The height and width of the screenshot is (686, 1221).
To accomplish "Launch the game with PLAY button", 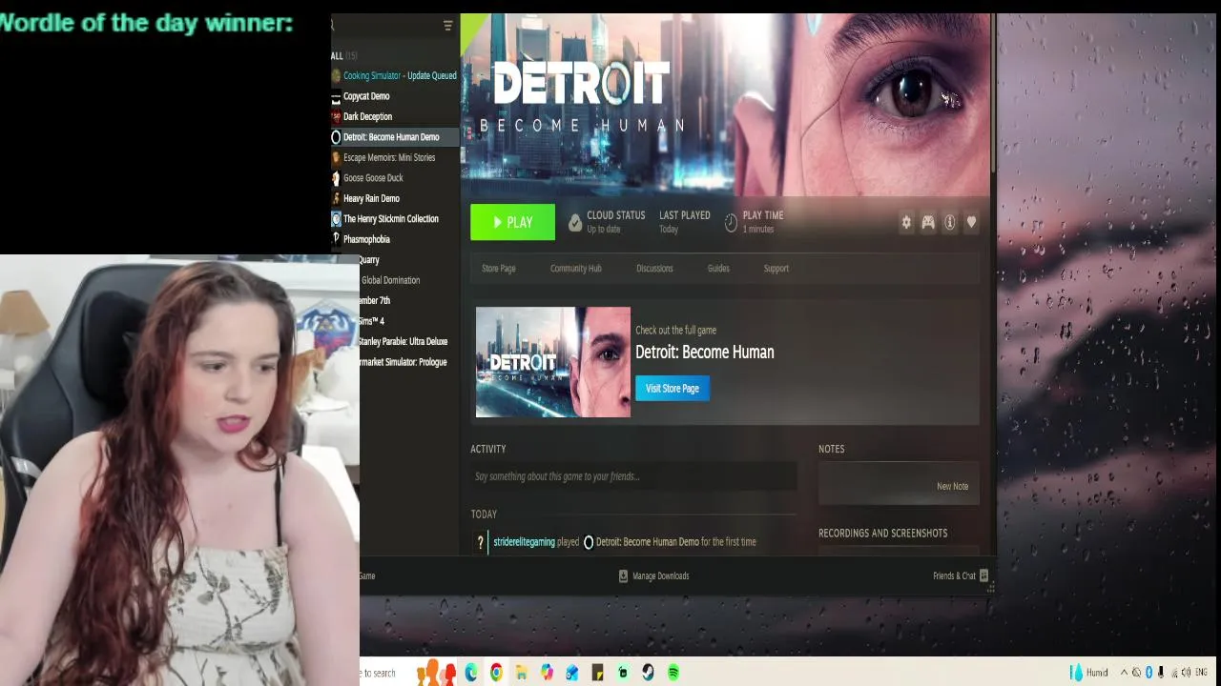I will tap(512, 222).
